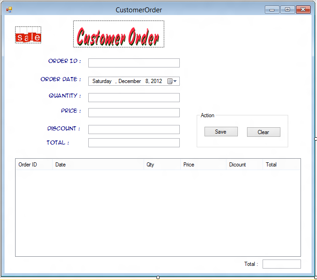The image size is (317, 280).
Task: Click 'Saturday' in the date picker
Action: 102,81
